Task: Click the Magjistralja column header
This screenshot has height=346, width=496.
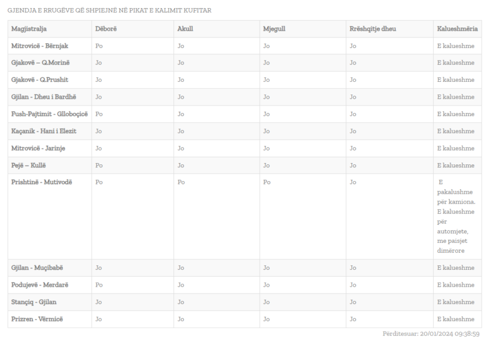Action: [29, 29]
